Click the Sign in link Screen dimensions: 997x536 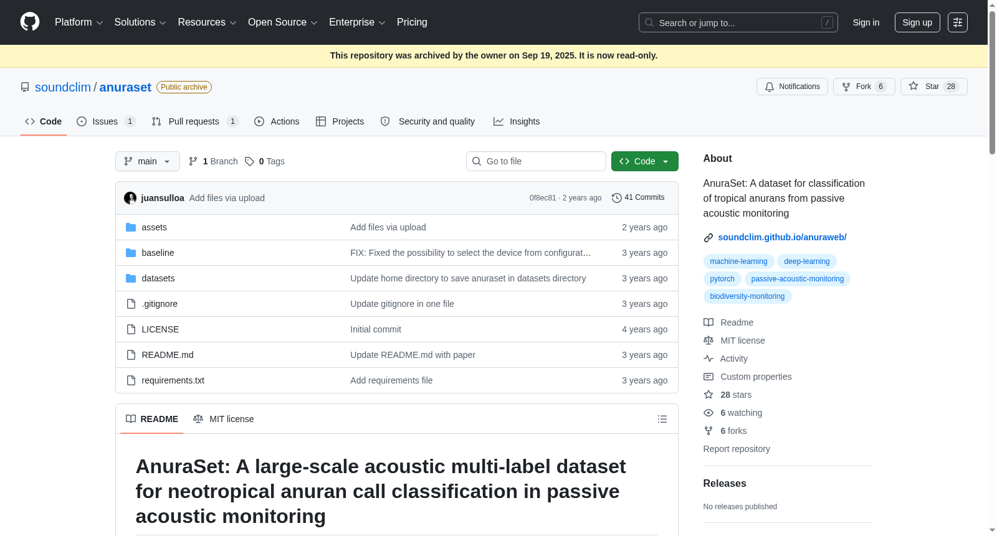(866, 22)
